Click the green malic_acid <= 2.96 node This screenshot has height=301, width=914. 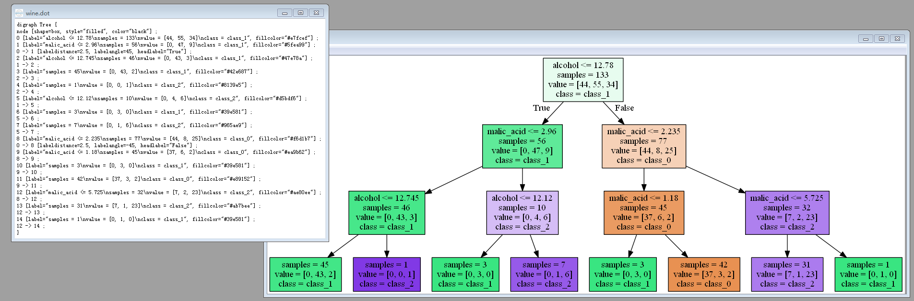pyautogui.click(x=522, y=146)
